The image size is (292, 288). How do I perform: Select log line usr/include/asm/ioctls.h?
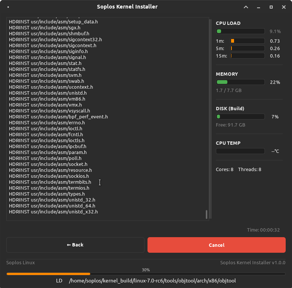coord(46,140)
